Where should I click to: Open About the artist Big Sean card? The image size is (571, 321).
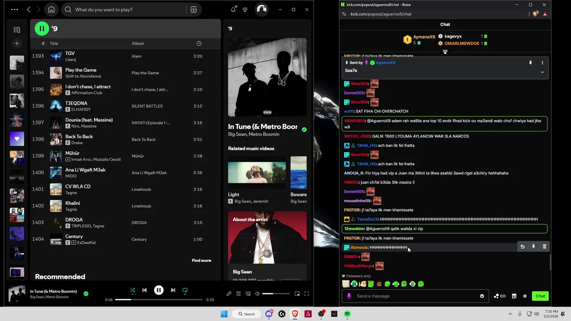coord(267,245)
